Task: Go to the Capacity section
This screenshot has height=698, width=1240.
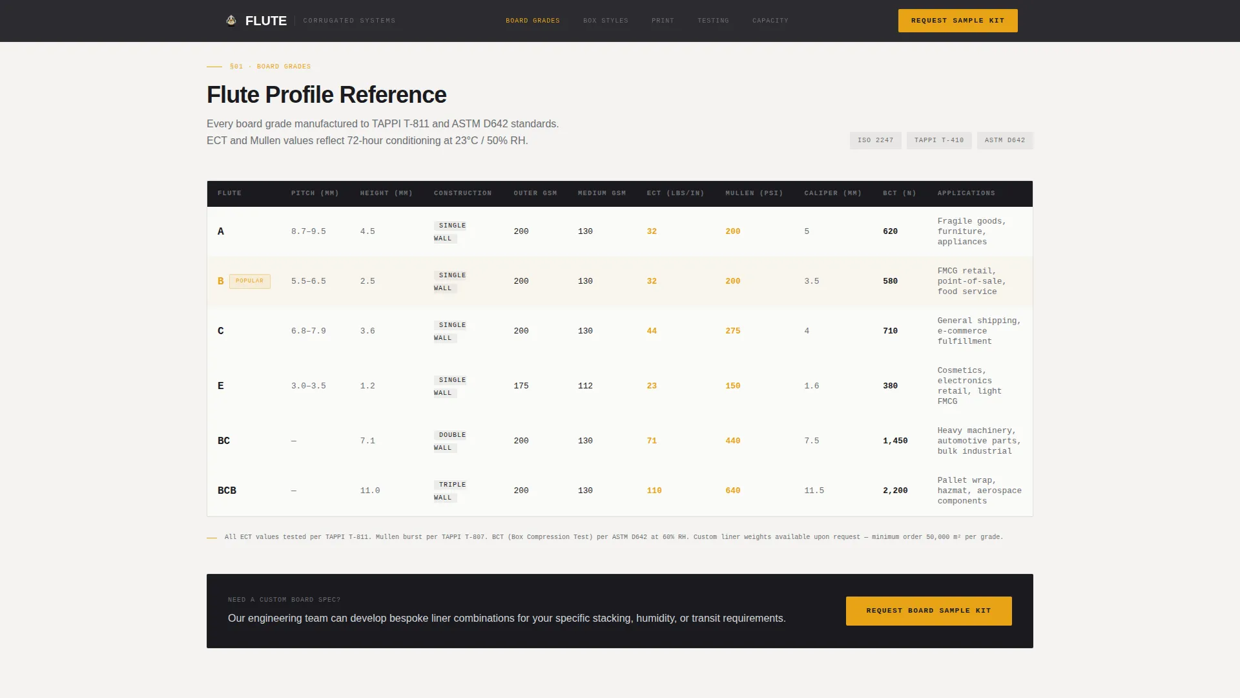Action: 770,21
